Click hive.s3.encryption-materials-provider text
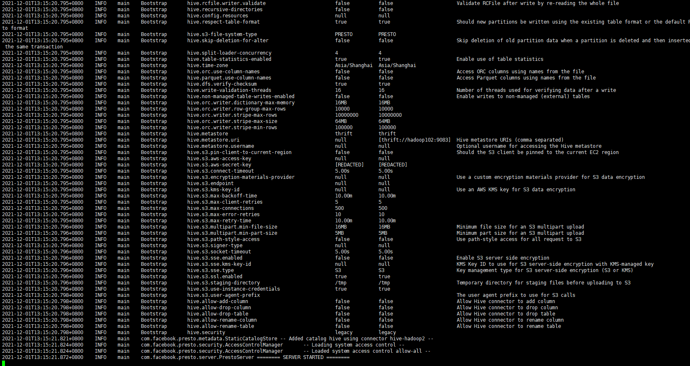This screenshot has height=366, width=690. point(241,177)
